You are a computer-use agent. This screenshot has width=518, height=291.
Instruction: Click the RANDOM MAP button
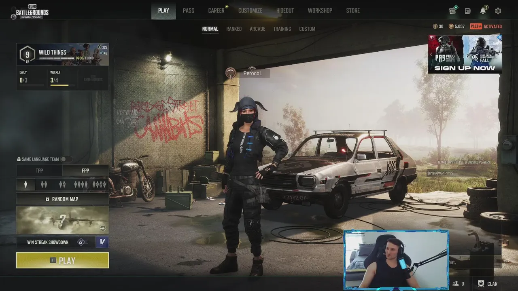point(62,199)
